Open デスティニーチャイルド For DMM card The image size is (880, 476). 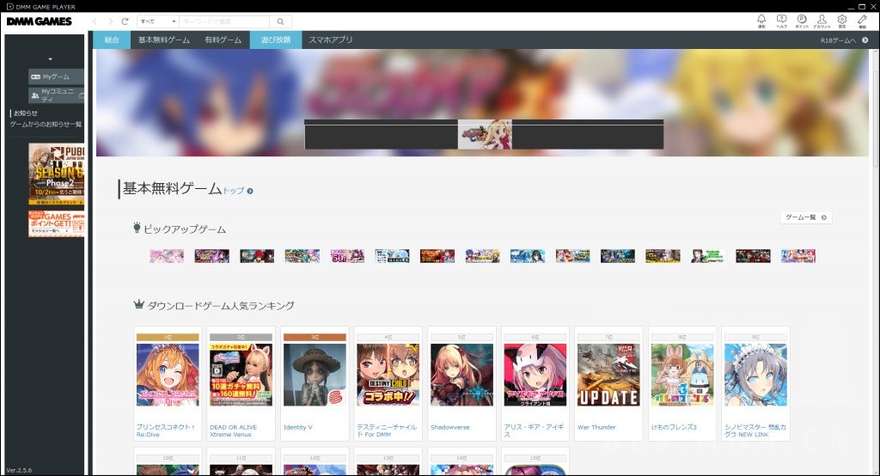[x=388, y=384]
